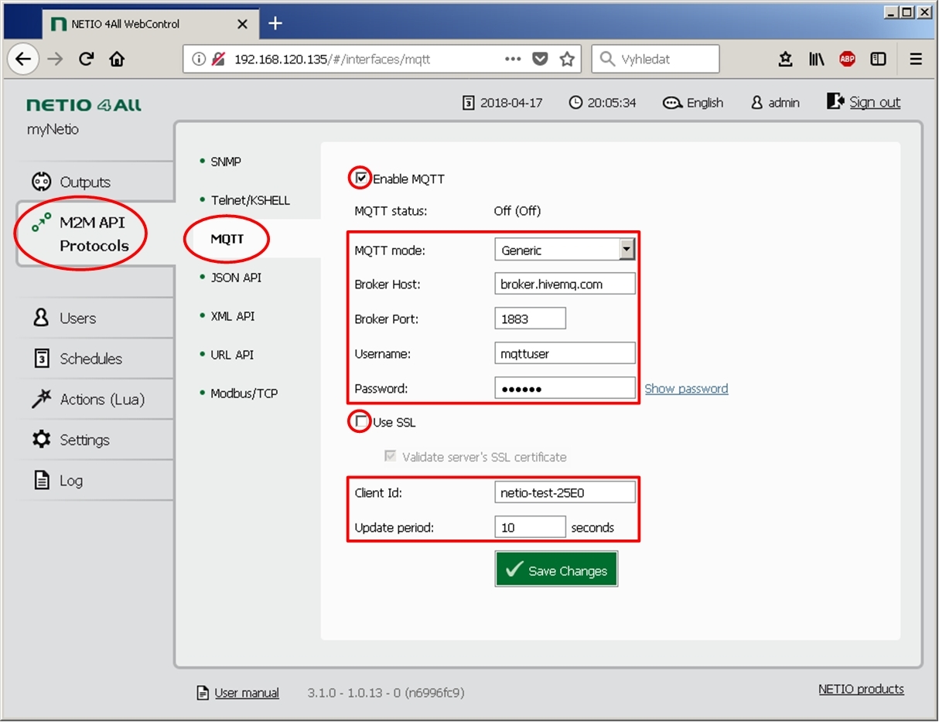939x722 pixels.
Task: Bookmark this page with star
Action: 567,59
